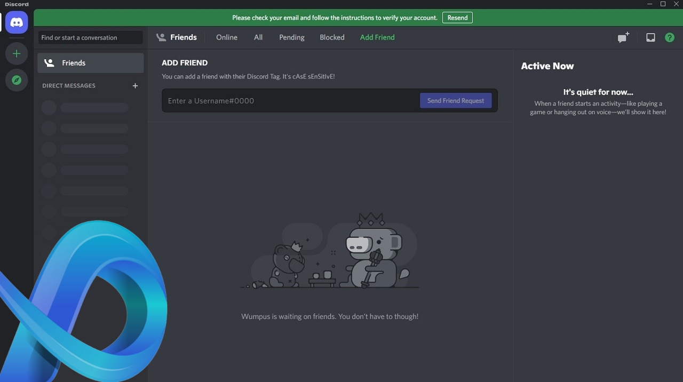This screenshot has width=683, height=382.
Task: Maximize the Discord window
Action: click(663, 4)
